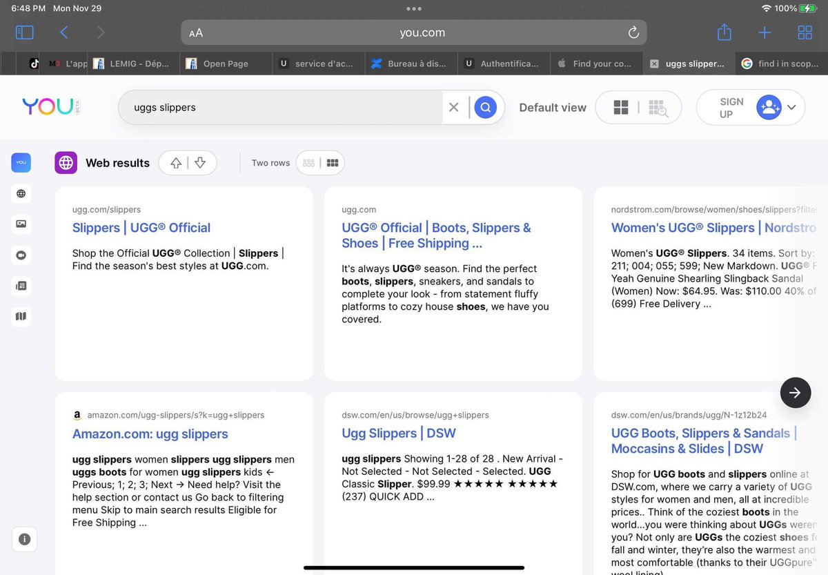
Task: Show next results with right arrow button
Action: click(796, 393)
